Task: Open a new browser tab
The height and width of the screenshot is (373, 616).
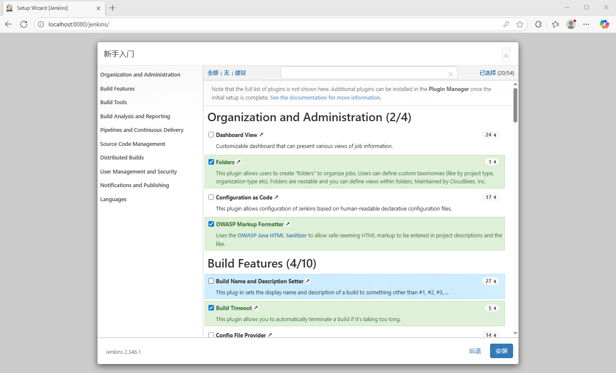Action: pyautogui.click(x=113, y=8)
